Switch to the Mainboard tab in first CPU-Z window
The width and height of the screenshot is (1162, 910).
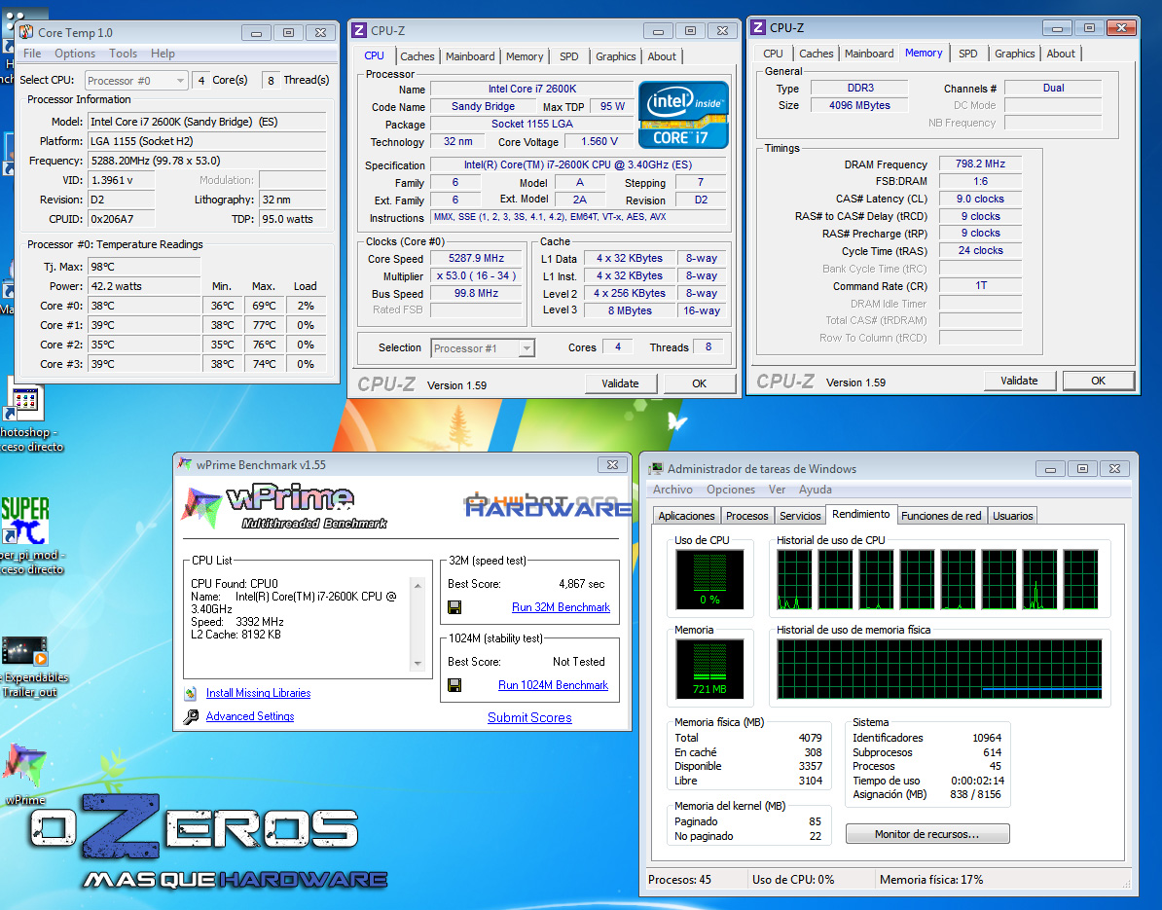(x=470, y=56)
